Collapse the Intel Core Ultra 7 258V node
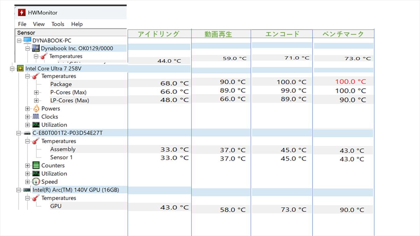The width and height of the screenshot is (420, 236). (12, 69)
